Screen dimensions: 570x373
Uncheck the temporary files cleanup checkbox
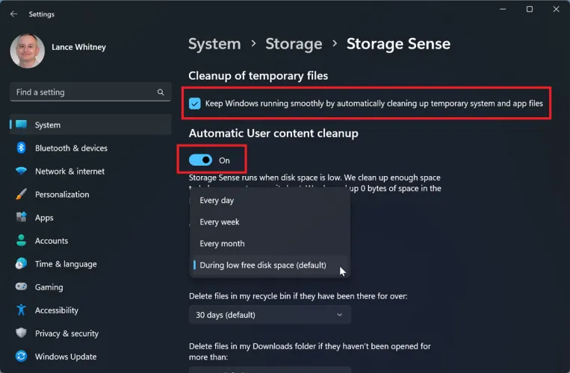coord(195,104)
